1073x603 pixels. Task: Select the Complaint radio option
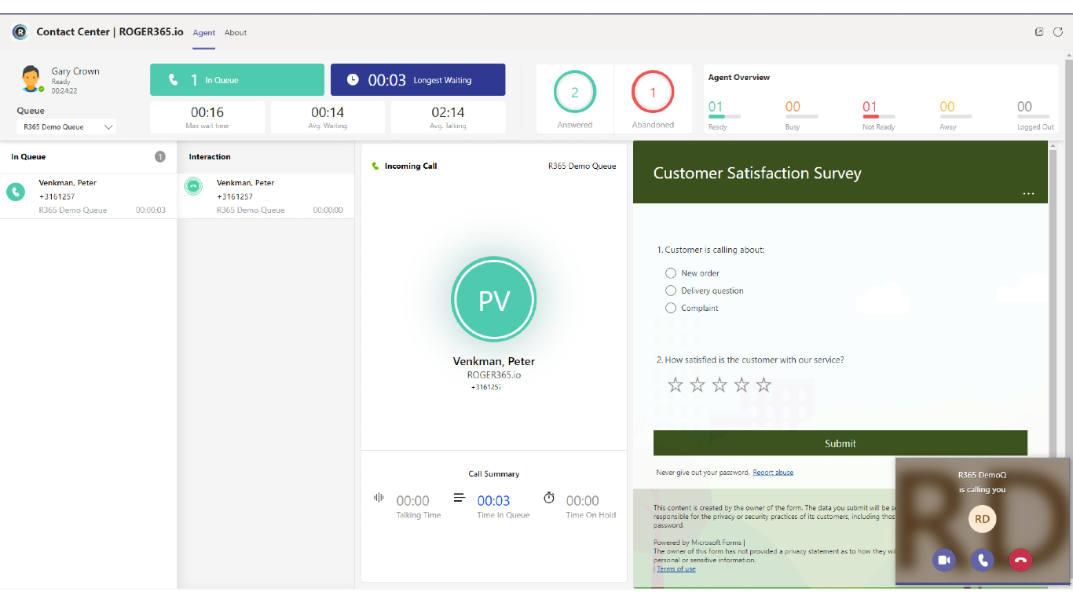click(671, 308)
